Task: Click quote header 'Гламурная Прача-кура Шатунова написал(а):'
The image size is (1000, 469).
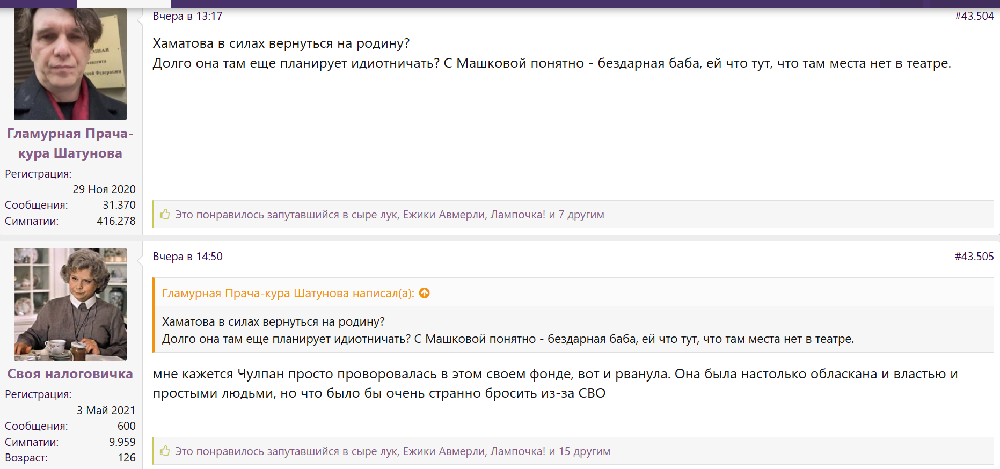Action: [x=288, y=294]
